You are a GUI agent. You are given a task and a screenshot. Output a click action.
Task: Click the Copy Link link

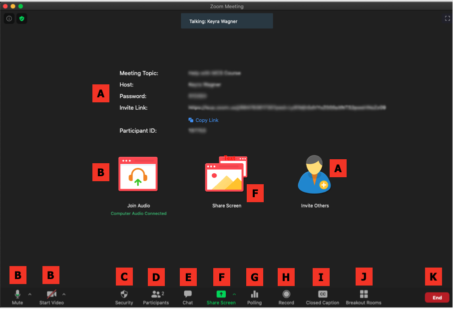203,120
